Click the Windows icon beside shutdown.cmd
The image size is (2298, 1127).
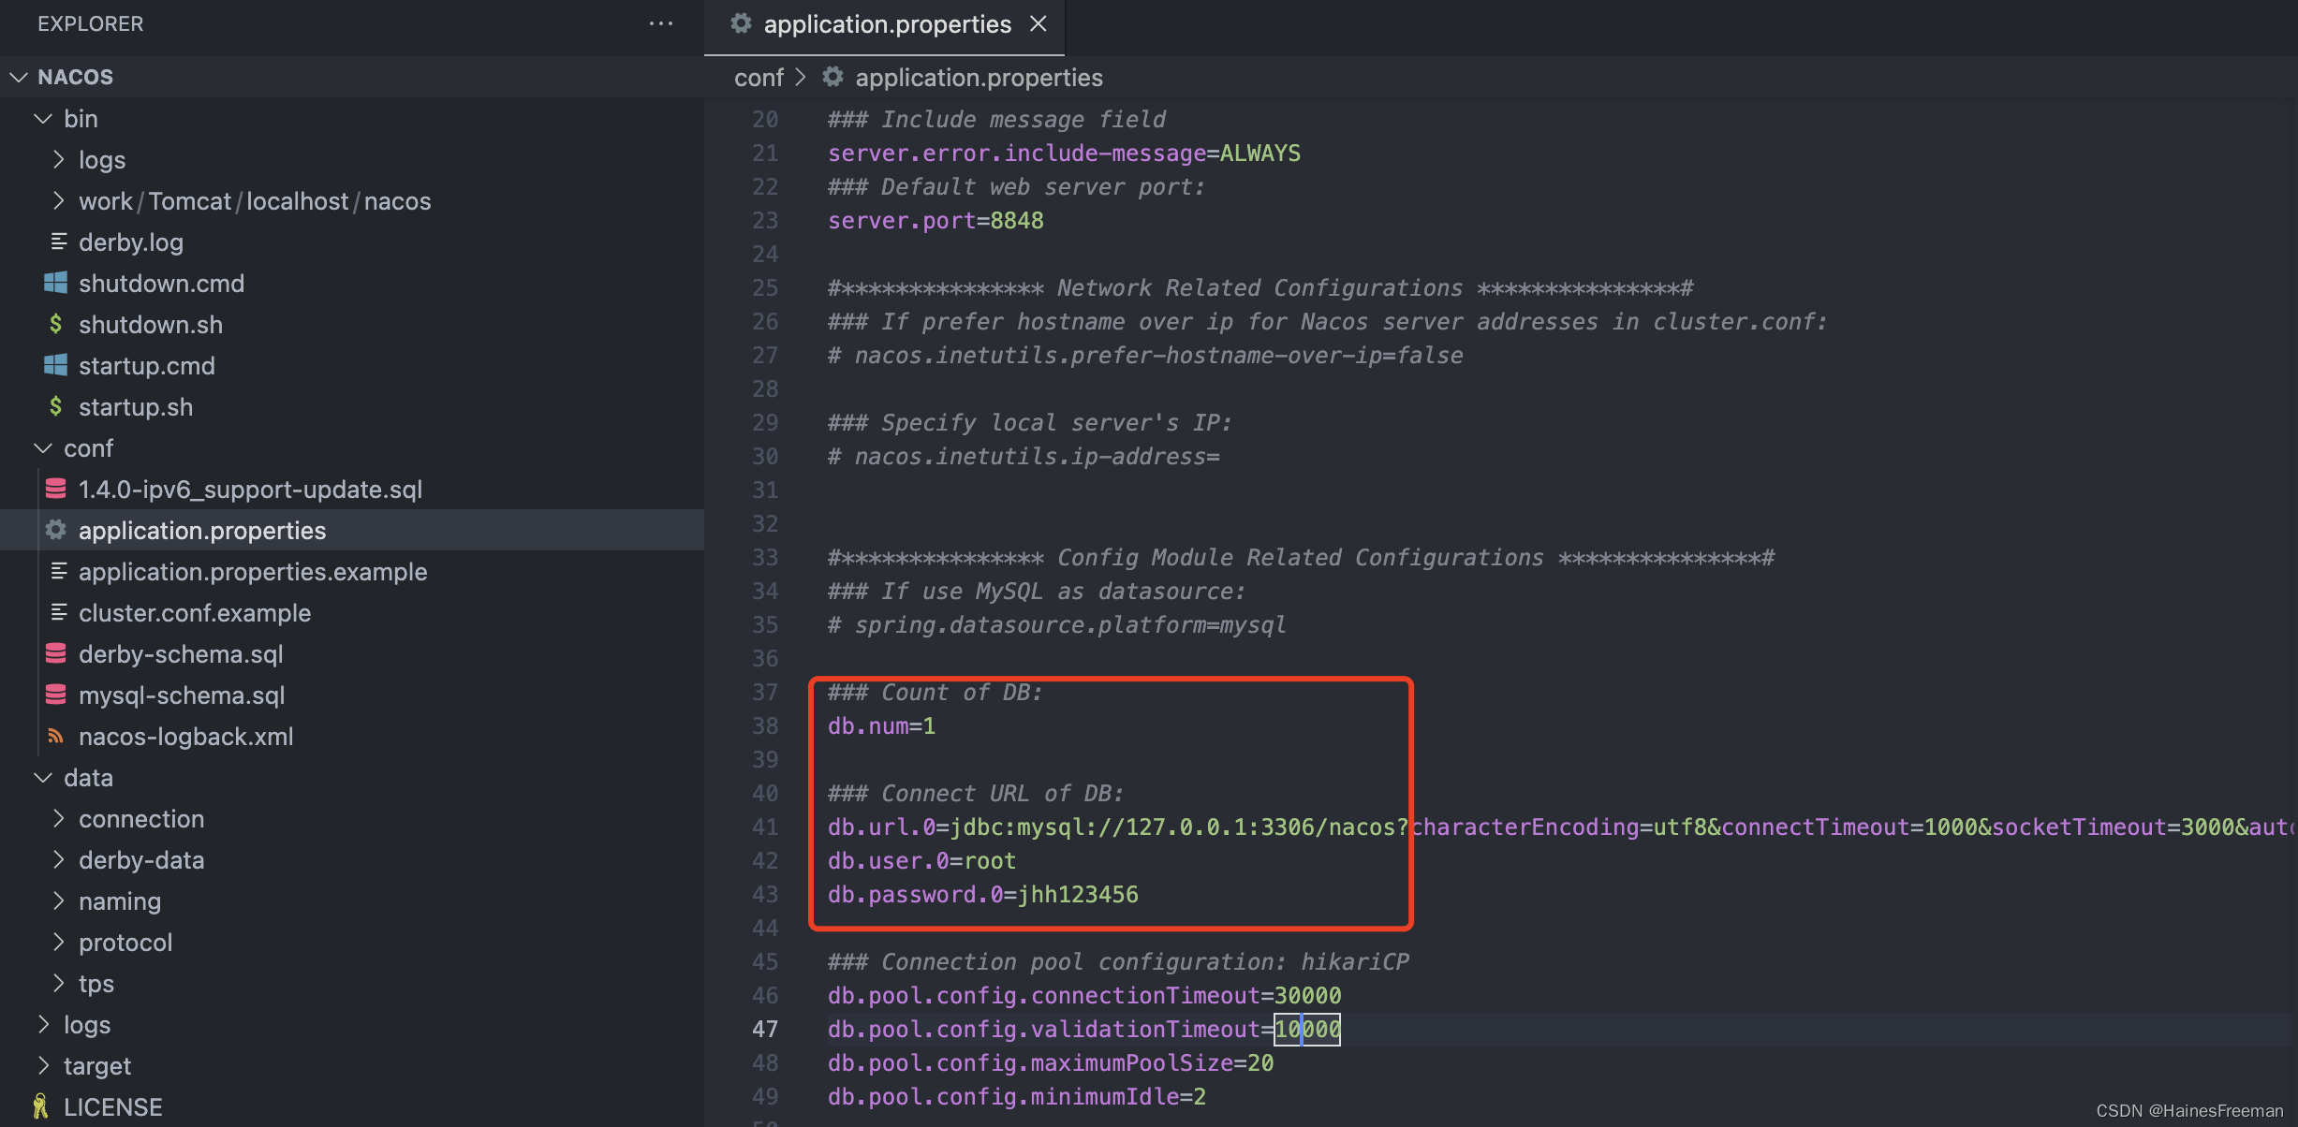click(55, 283)
